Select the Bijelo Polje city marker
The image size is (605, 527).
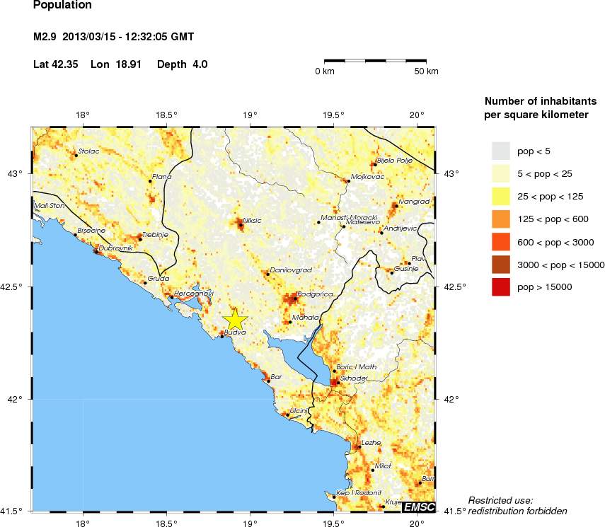pyautogui.click(x=374, y=165)
